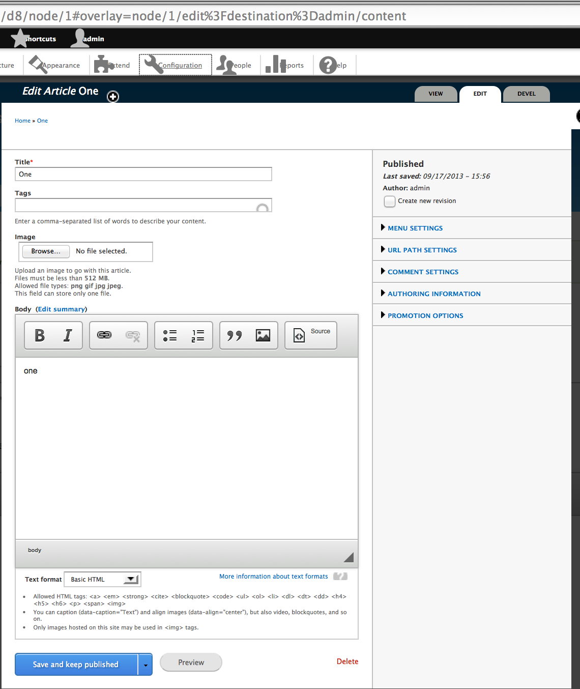Viewport: 580px width, 689px height.
Task: Expand the PROMOTION OPTIONS section
Action: 425,315
